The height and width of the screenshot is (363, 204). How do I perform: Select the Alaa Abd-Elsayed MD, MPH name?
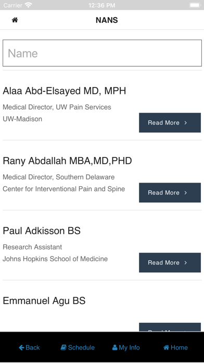pyautogui.click(x=64, y=91)
